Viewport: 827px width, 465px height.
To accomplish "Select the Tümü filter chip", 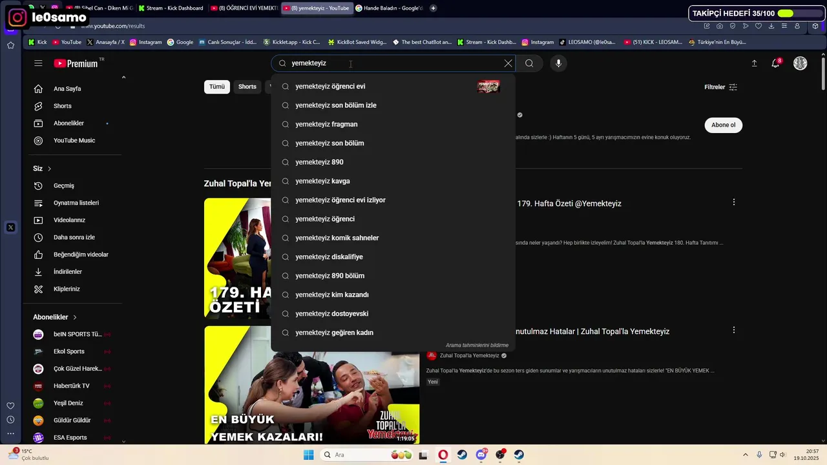I will [217, 87].
